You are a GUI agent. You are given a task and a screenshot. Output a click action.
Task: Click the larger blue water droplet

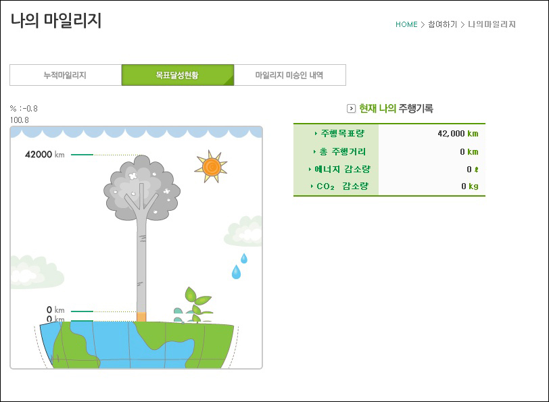point(236,272)
